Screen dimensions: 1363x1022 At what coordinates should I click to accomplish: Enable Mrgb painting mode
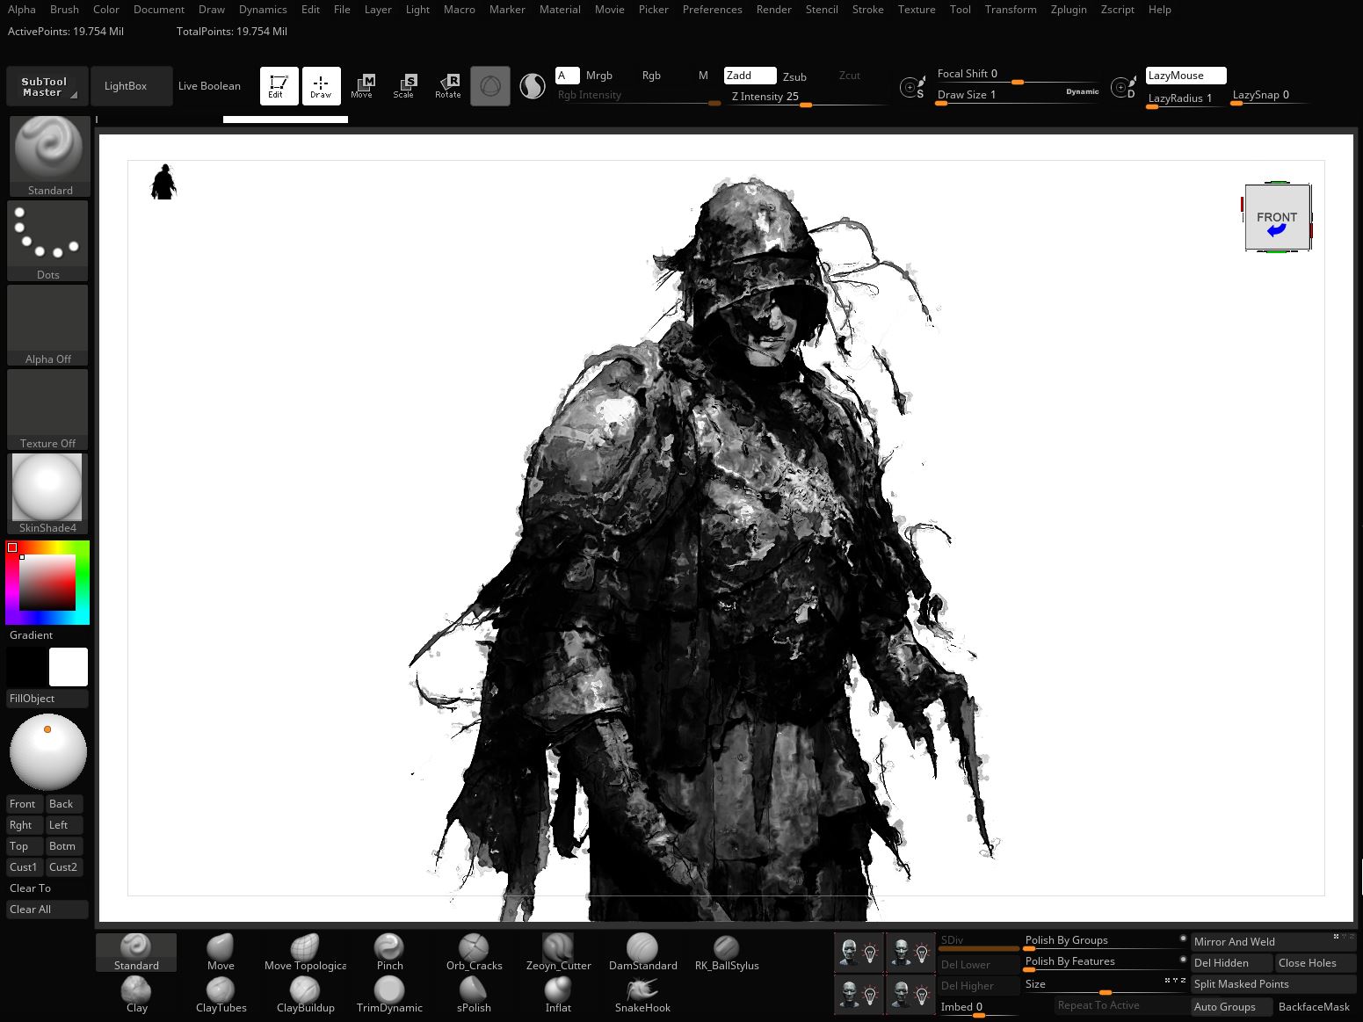[x=599, y=75]
